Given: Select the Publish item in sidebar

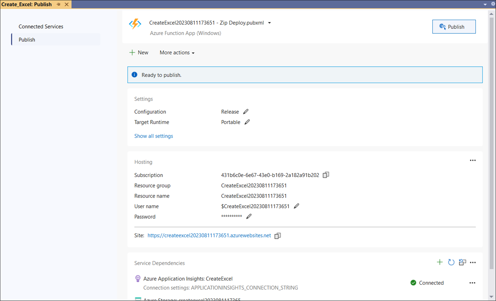Looking at the screenshot, I should 27,40.
